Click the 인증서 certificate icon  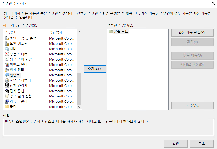[7, 75]
